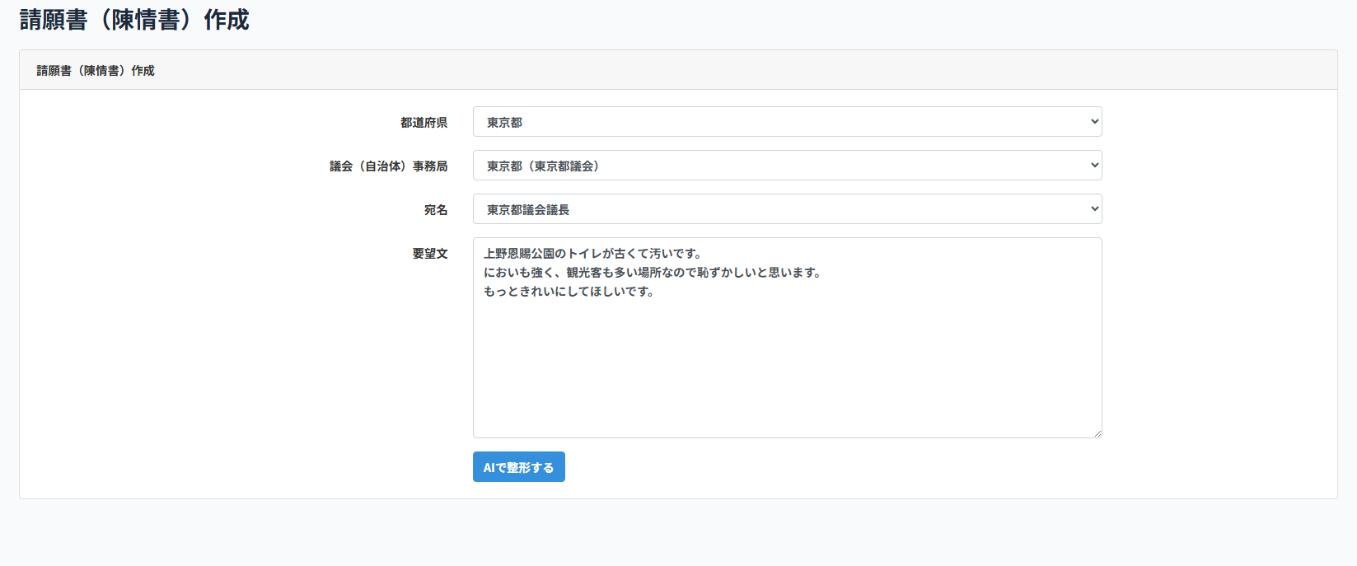Click the selected value 東京都議会議長

528,210
